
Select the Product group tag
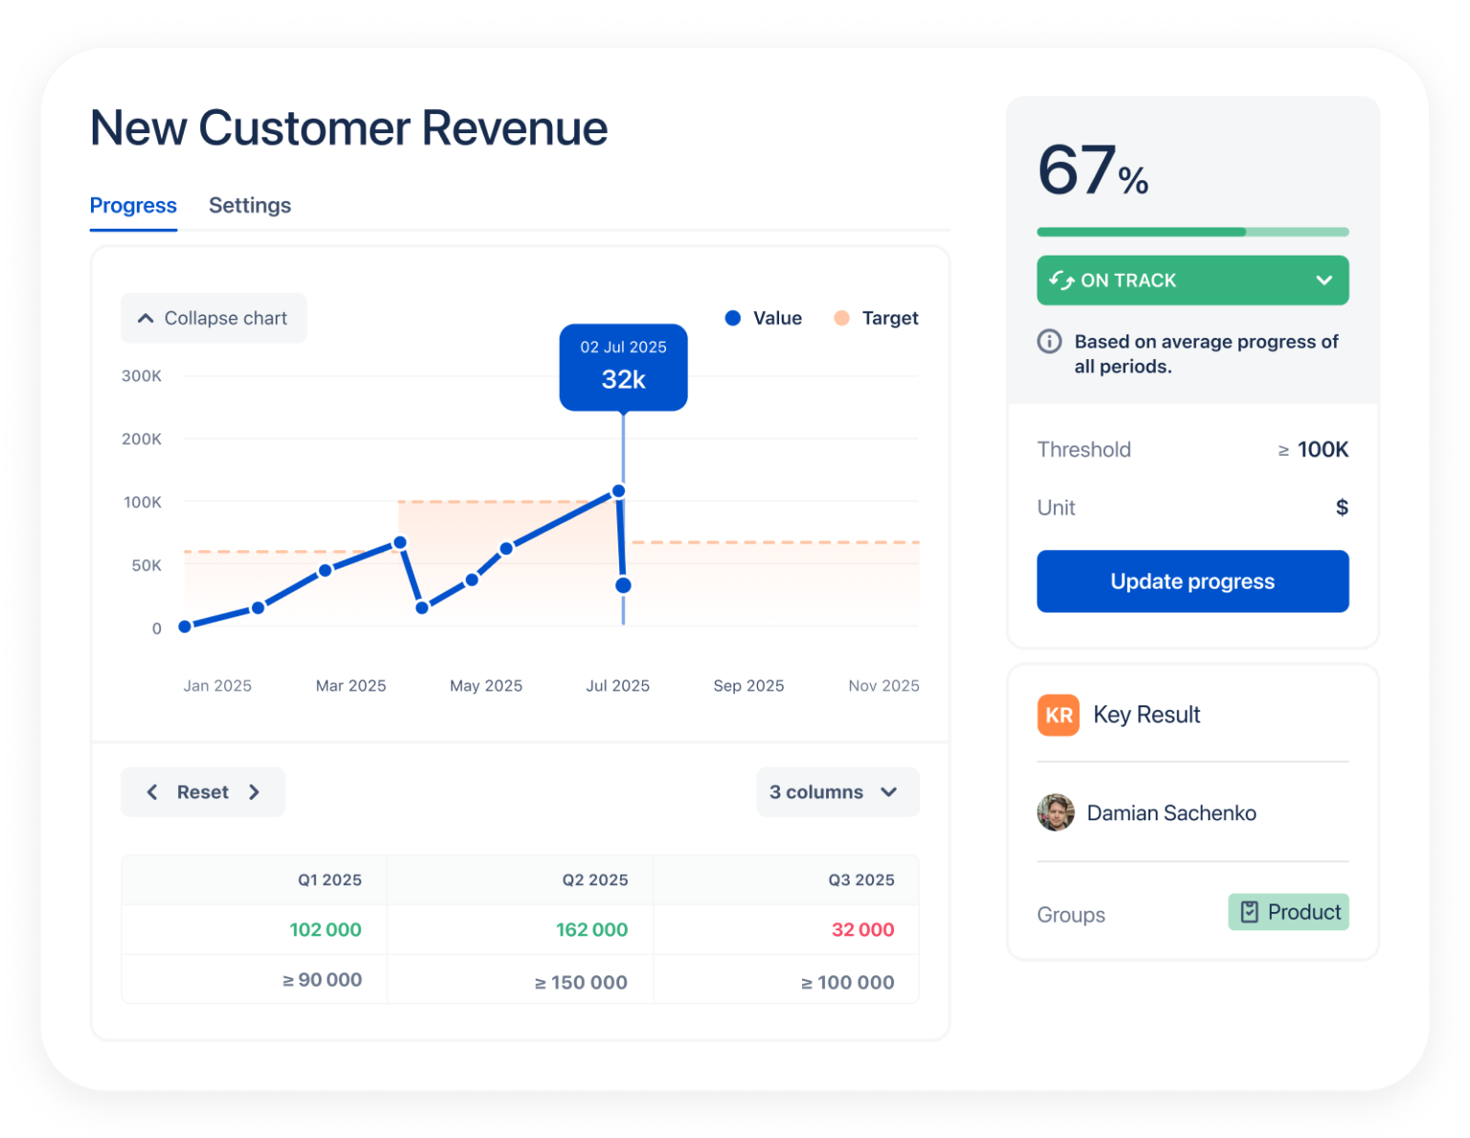click(x=1288, y=912)
